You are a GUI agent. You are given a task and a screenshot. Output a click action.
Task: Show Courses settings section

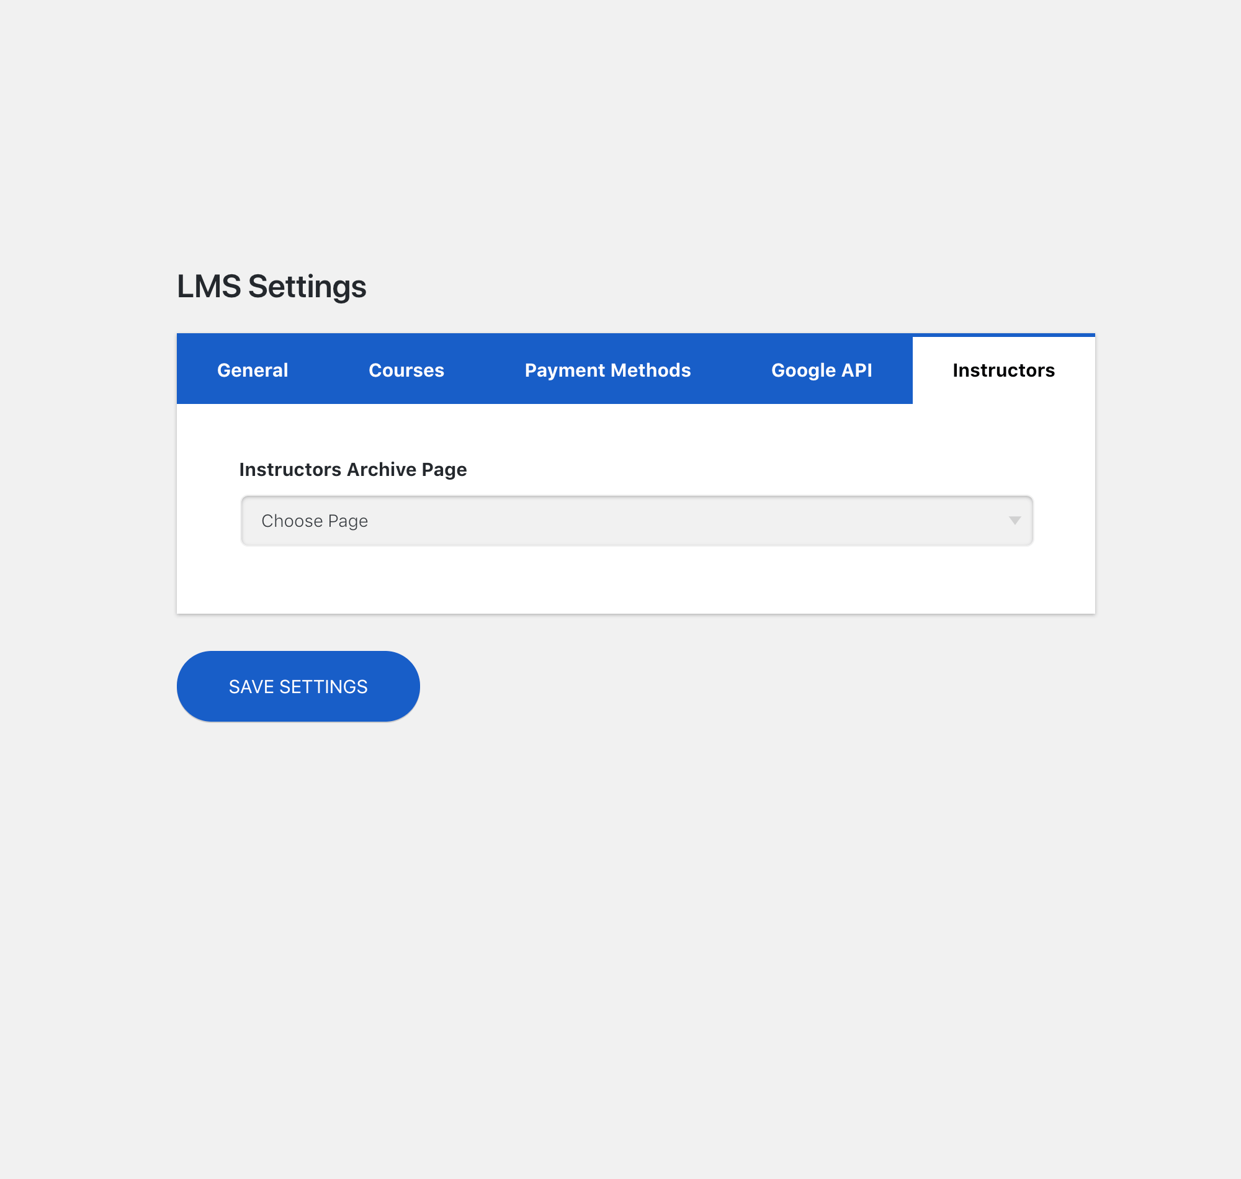click(x=406, y=370)
